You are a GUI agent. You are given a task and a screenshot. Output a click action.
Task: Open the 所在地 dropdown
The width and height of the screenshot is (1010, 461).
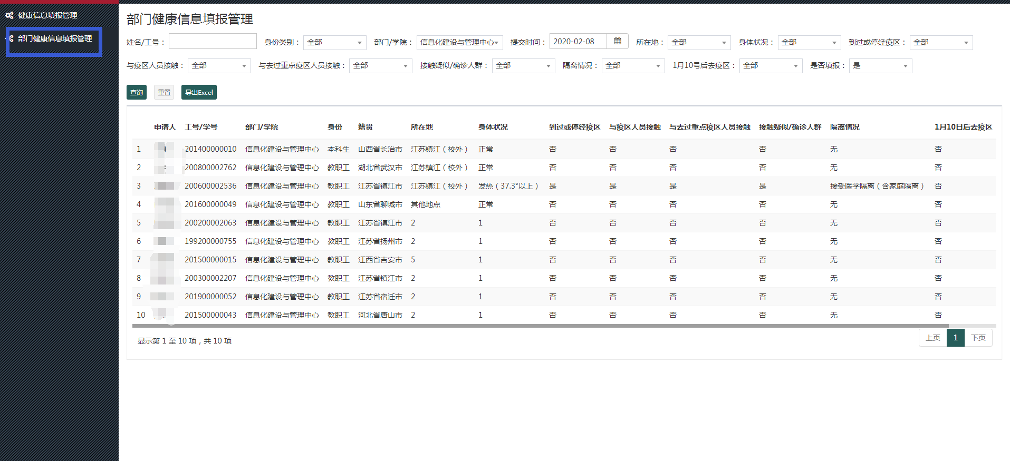(x=699, y=42)
